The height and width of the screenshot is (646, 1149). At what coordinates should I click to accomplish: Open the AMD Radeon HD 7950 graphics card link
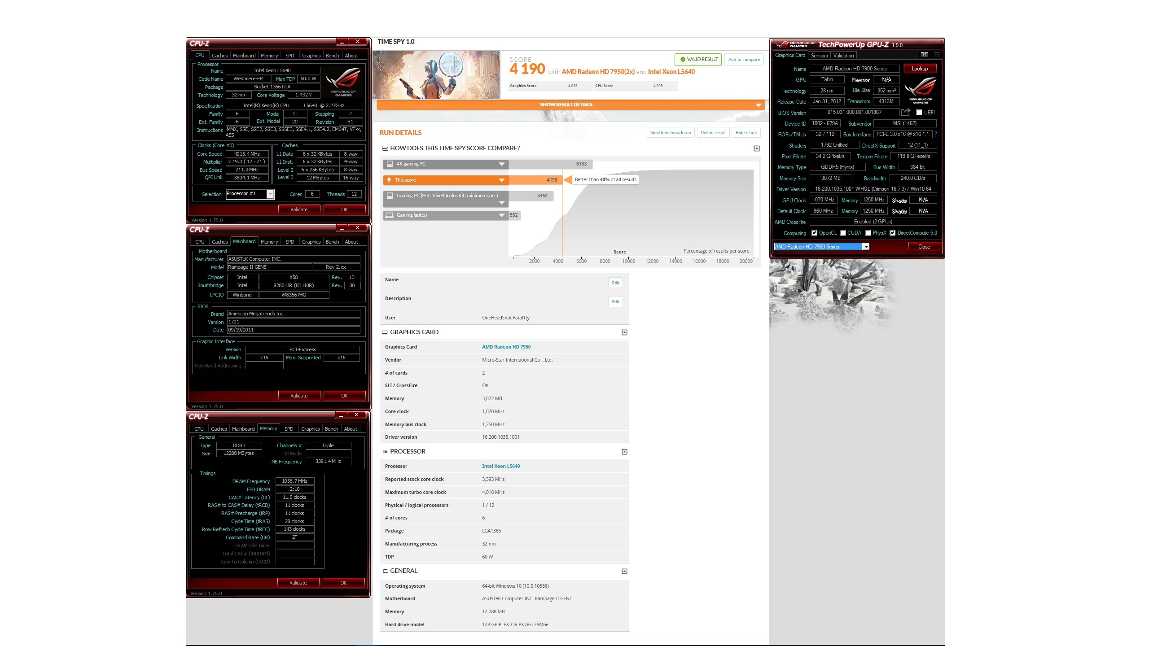pos(506,347)
